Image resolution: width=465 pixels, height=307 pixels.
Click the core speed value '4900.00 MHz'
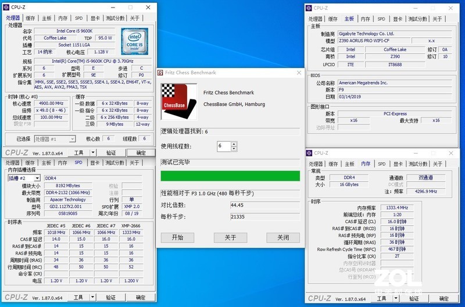[51, 103]
